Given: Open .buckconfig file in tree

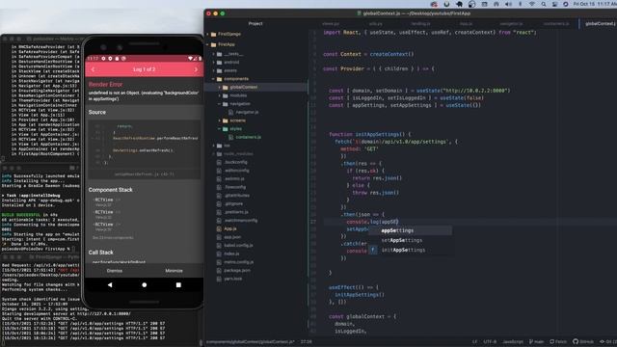Looking at the screenshot, I should [x=235, y=162].
